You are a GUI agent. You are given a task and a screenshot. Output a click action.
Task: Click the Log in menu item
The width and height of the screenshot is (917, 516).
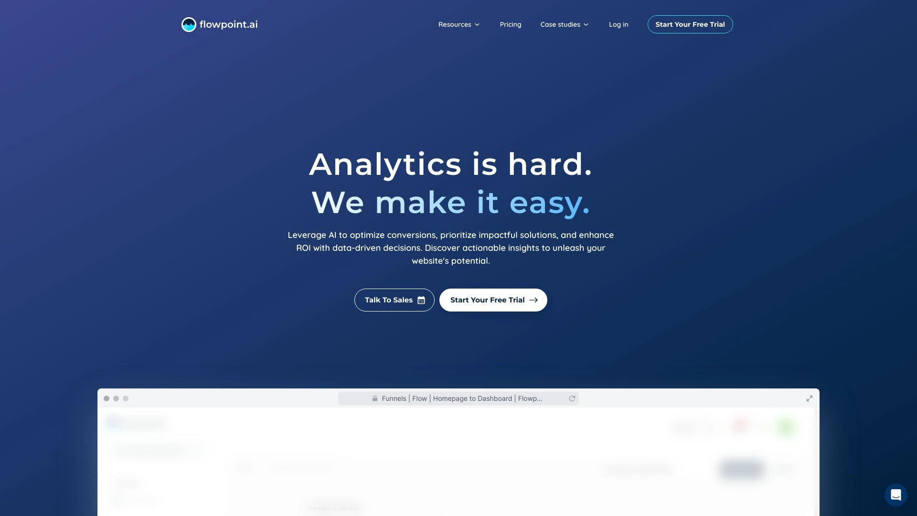pyautogui.click(x=618, y=24)
